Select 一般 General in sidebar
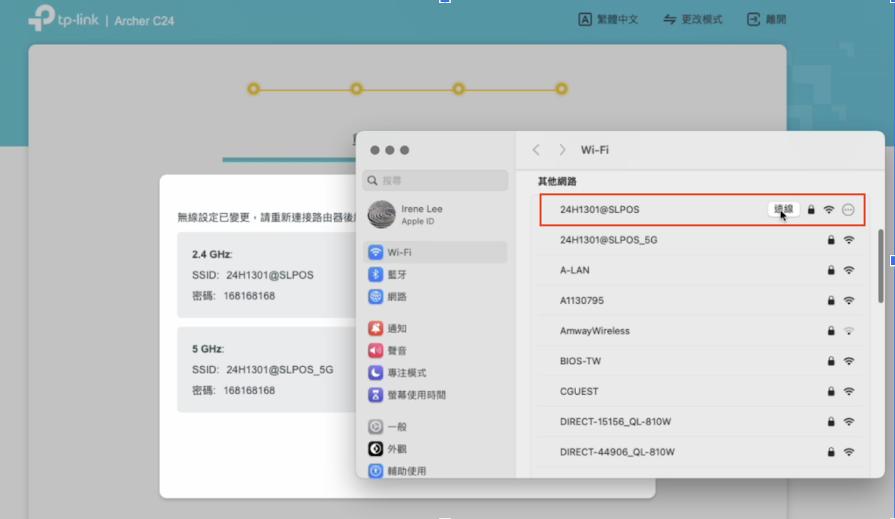The width and height of the screenshot is (895, 519). point(435,427)
